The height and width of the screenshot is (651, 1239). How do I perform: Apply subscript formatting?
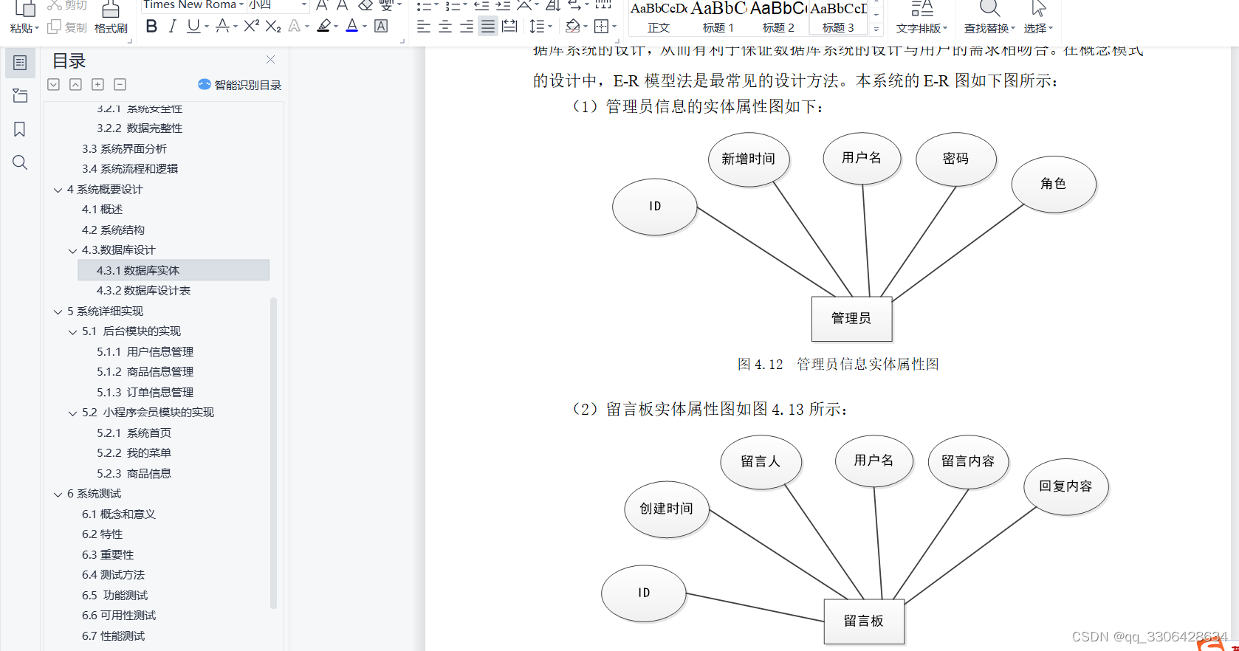[272, 27]
